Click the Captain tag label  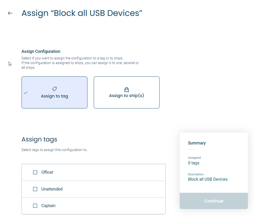pos(48,206)
